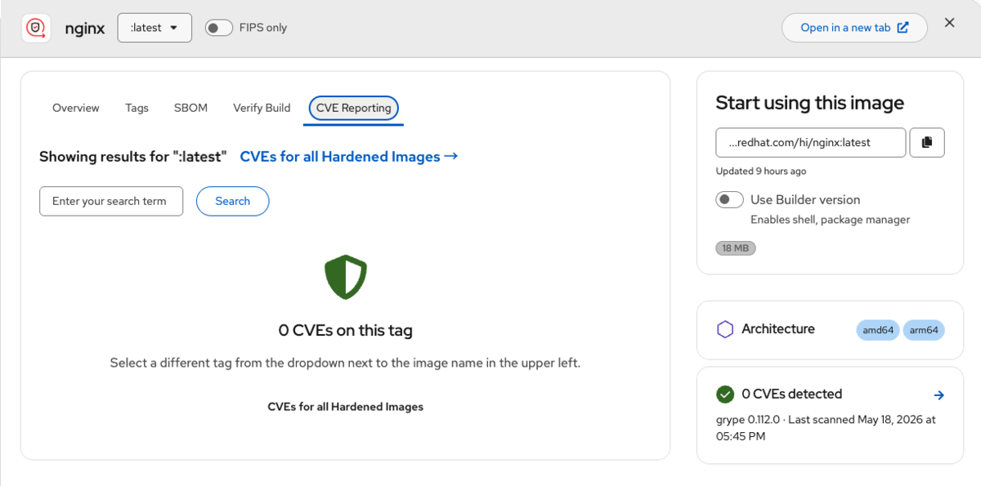Click the image URL text field
The height and width of the screenshot is (486, 981).
click(811, 142)
